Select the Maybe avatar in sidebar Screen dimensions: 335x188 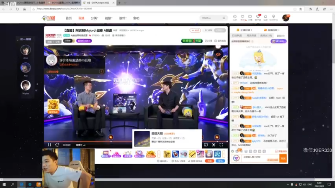pyautogui.click(x=26, y=85)
